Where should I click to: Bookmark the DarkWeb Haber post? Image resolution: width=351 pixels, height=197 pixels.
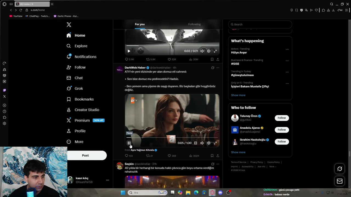coord(212,156)
